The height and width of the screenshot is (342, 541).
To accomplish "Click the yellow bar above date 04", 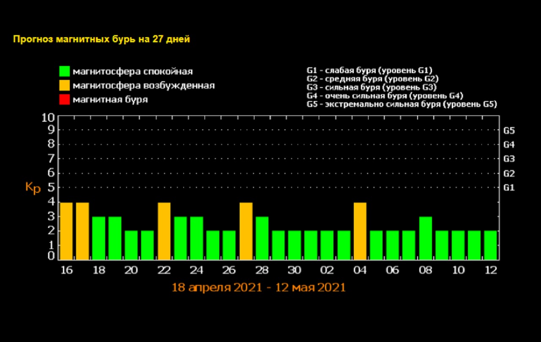I will pyautogui.click(x=360, y=231).
